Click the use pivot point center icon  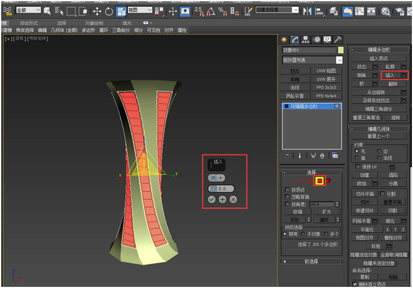point(159,12)
